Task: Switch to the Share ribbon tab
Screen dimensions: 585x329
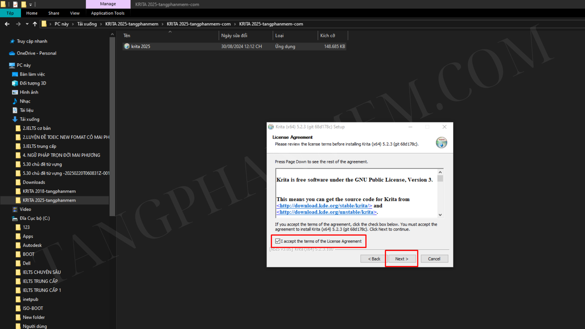Action: tap(54, 13)
